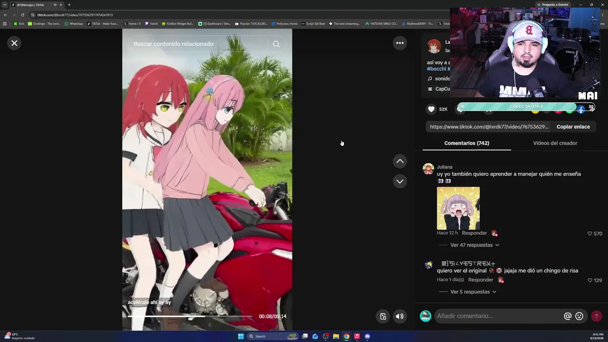Open the Windows Start menu

[x=241, y=336]
